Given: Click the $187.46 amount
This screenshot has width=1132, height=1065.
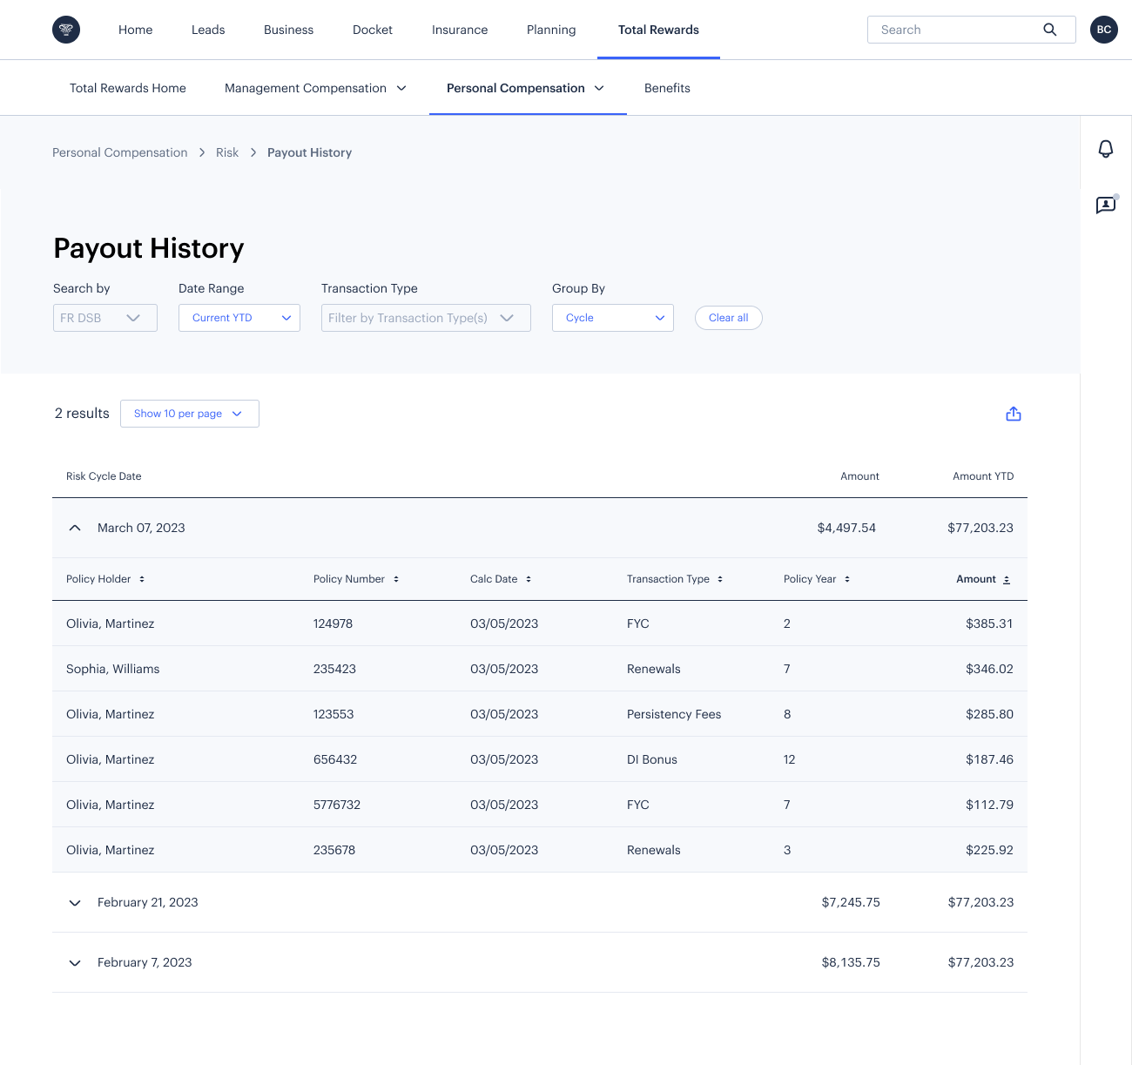Looking at the screenshot, I should click(989, 759).
